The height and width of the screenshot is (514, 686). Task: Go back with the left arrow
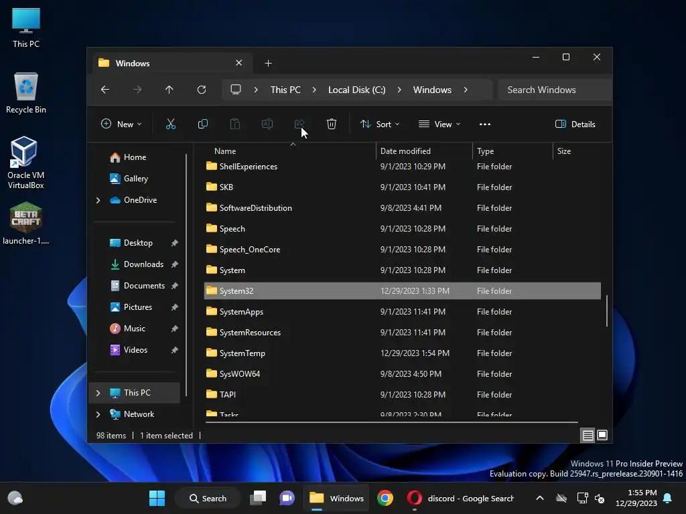(105, 90)
